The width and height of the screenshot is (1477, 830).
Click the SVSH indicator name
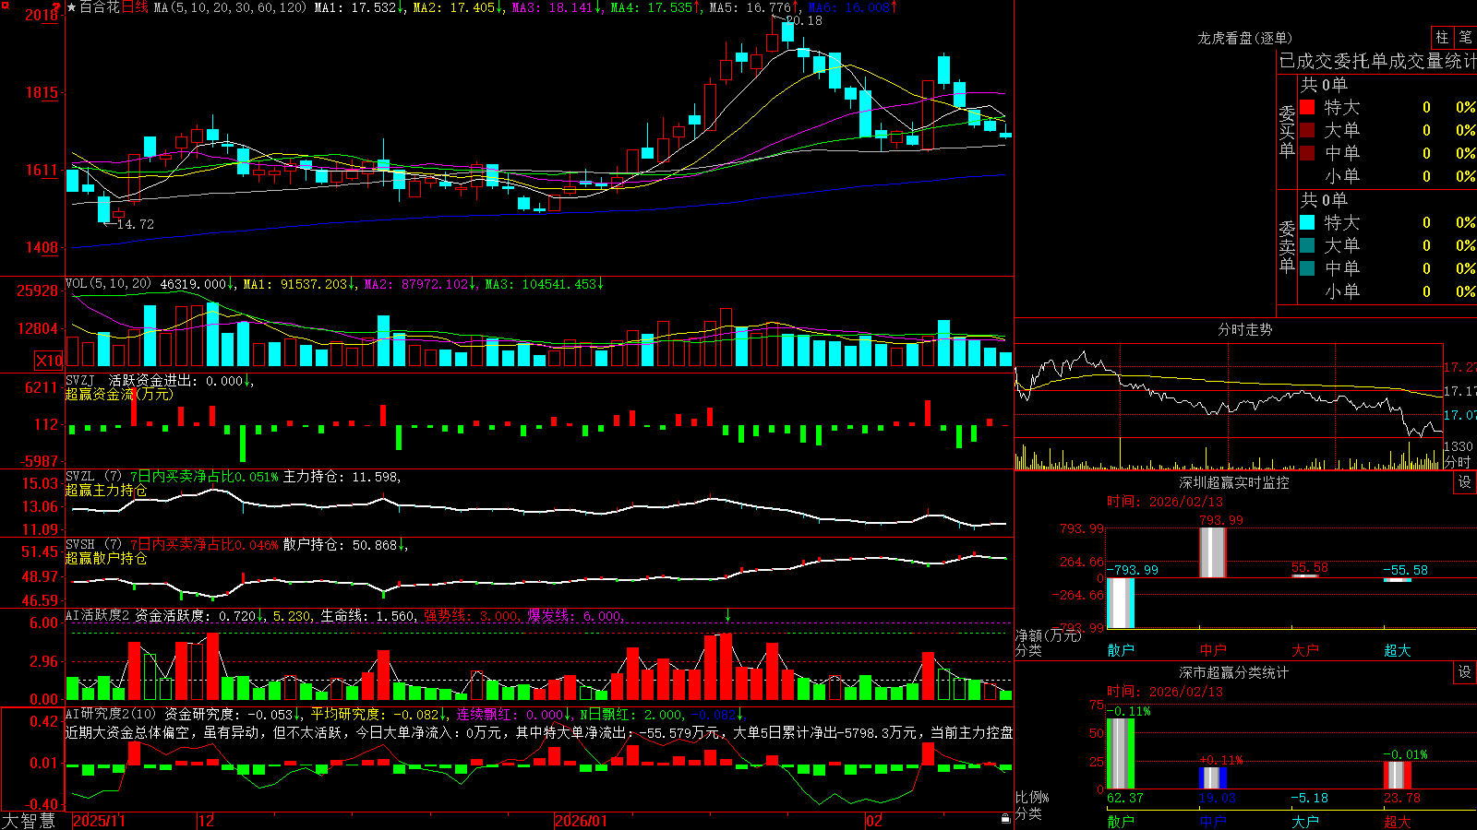(80, 545)
